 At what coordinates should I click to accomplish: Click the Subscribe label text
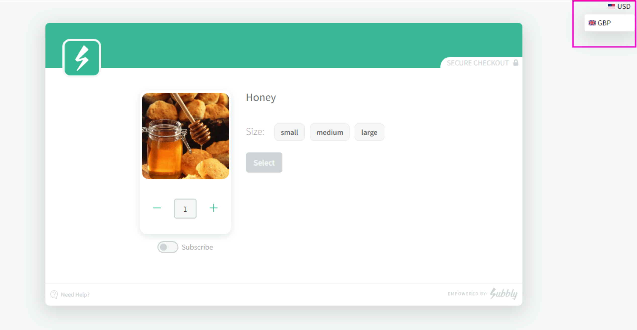(197, 247)
